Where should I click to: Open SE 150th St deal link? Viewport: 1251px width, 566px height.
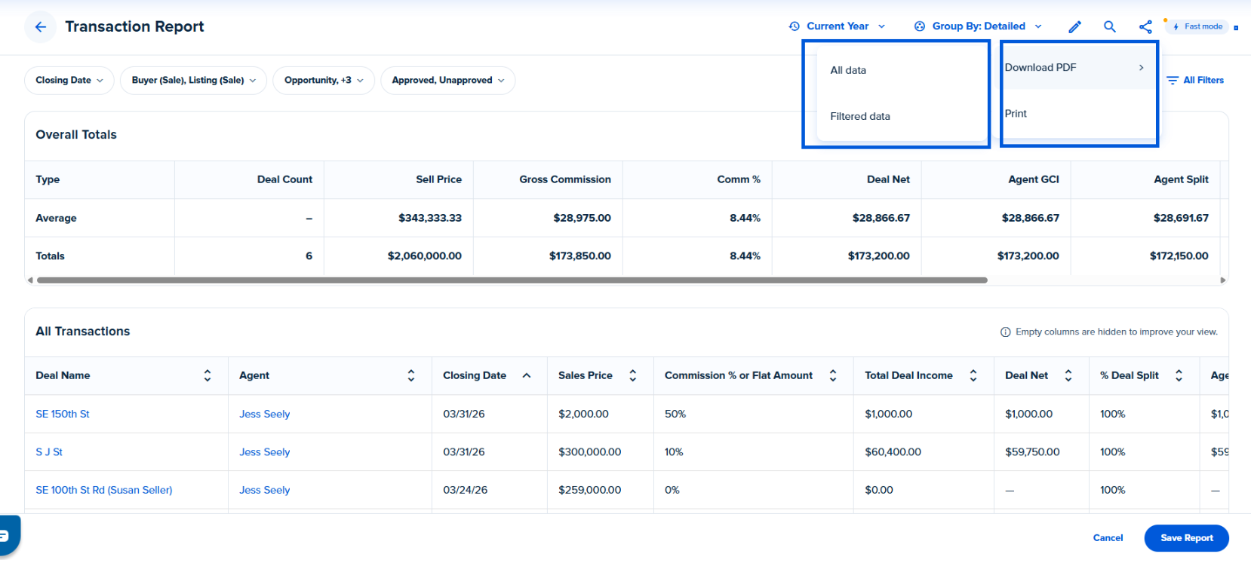click(x=63, y=415)
